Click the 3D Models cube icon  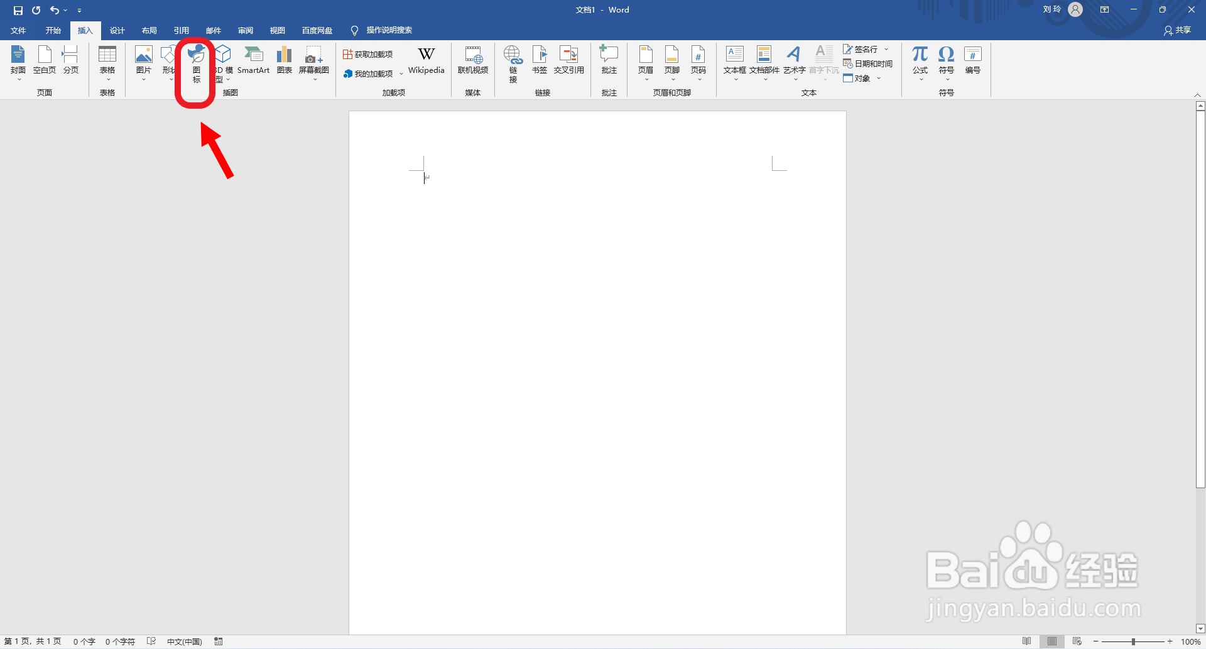click(x=223, y=55)
